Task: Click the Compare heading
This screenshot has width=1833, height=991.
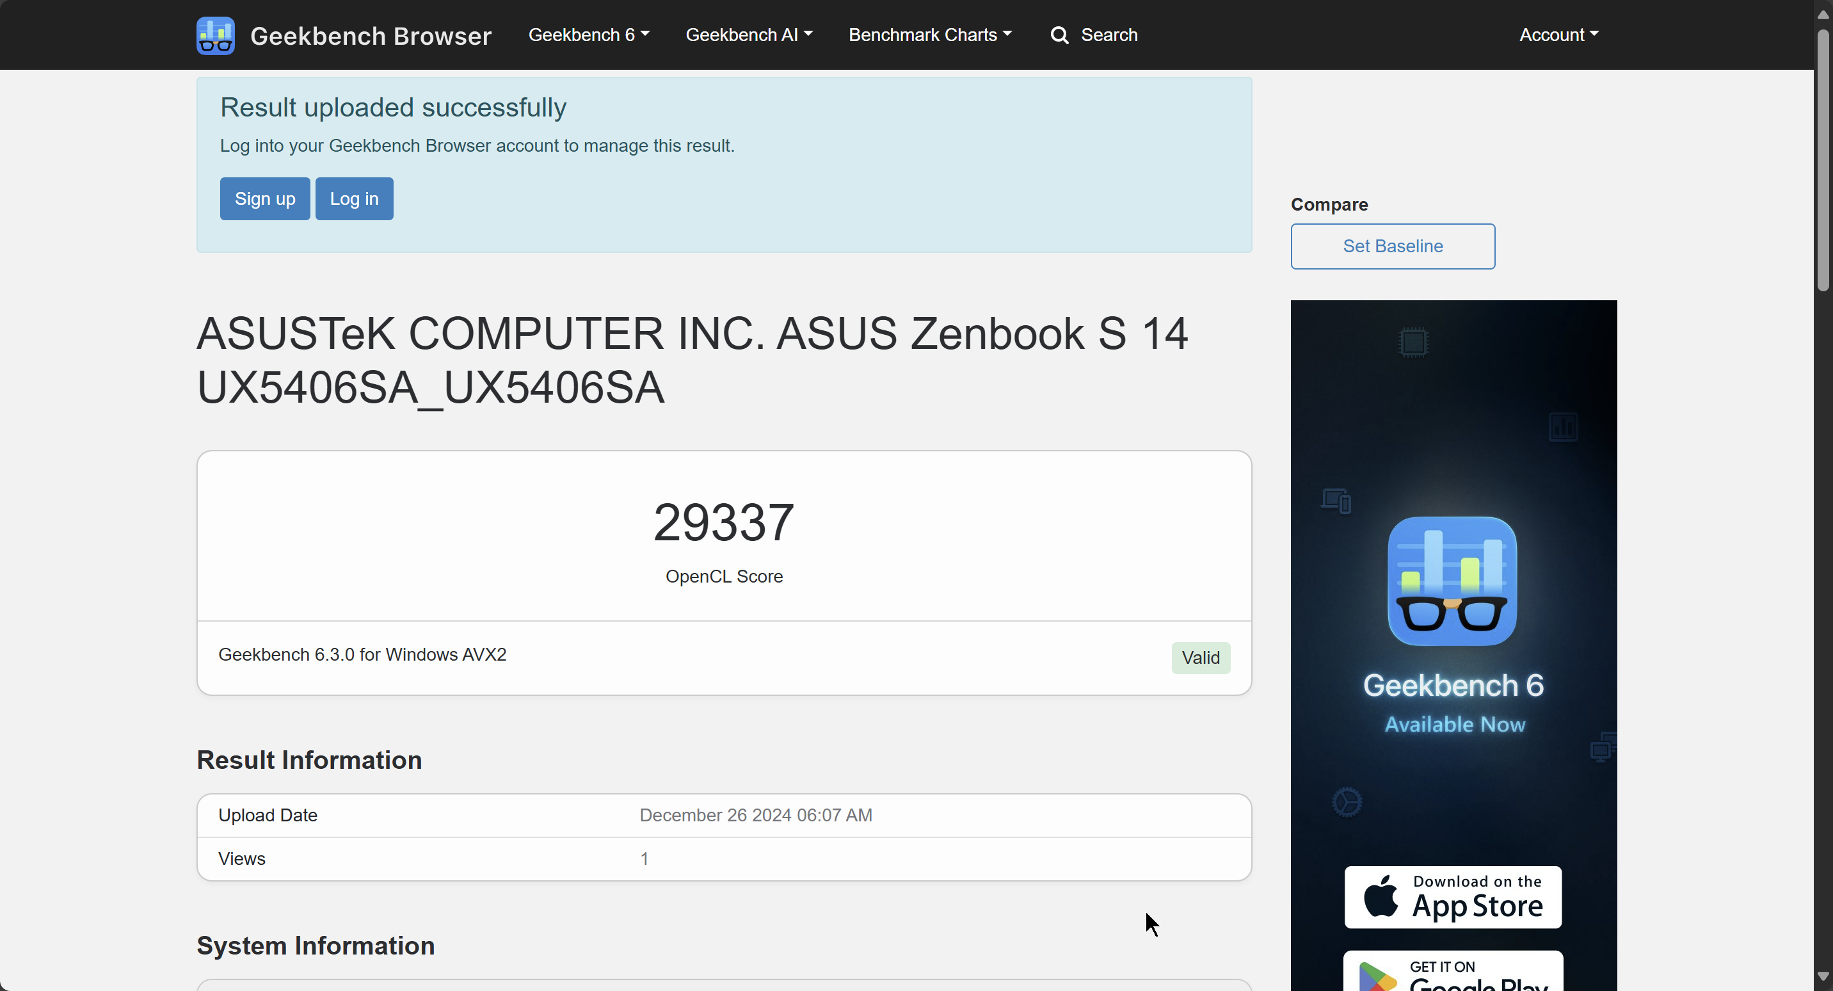Action: pyautogui.click(x=1329, y=204)
